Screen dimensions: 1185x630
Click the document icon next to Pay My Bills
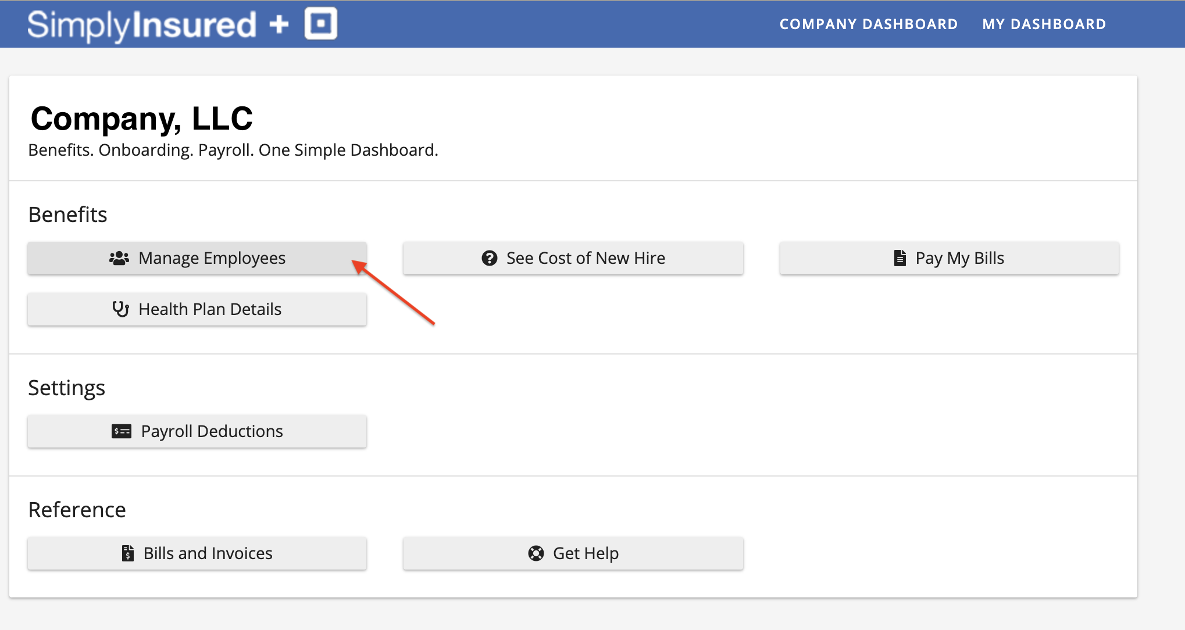(900, 258)
